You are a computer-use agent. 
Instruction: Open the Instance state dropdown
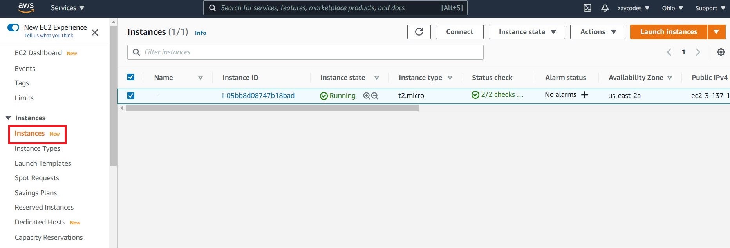[x=526, y=32]
